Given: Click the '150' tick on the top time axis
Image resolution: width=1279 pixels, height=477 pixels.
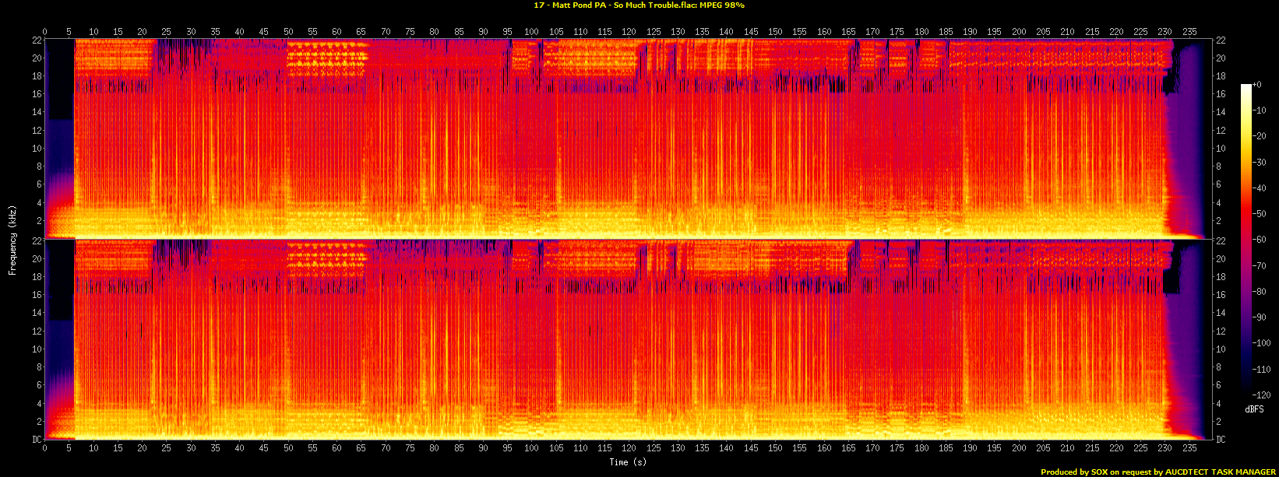Looking at the screenshot, I should [x=775, y=32].
